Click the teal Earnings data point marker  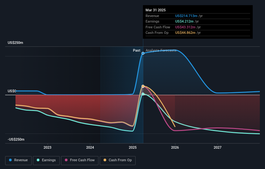coord(143,94)
